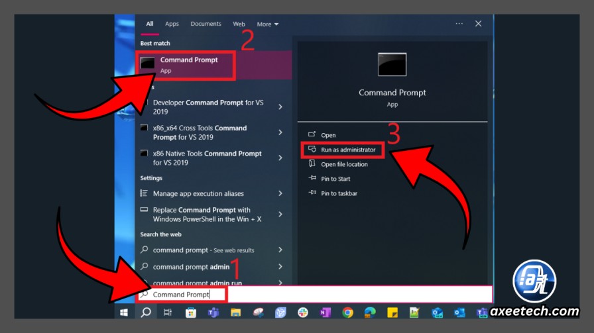Close the search panel with the X

(x=479, y=23)
